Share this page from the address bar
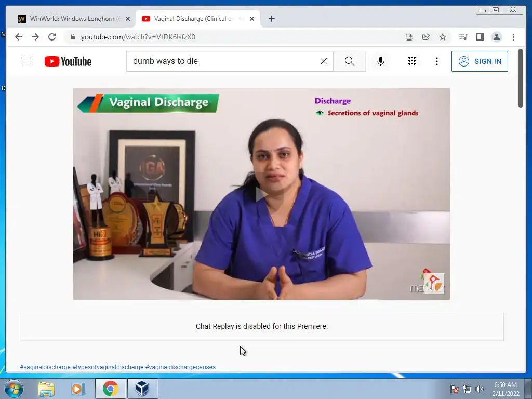 (426, 37)
